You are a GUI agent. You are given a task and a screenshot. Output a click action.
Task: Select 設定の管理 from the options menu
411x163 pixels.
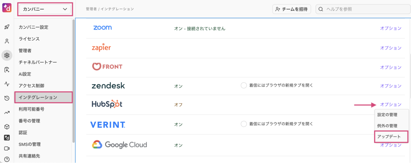[387, 115]
